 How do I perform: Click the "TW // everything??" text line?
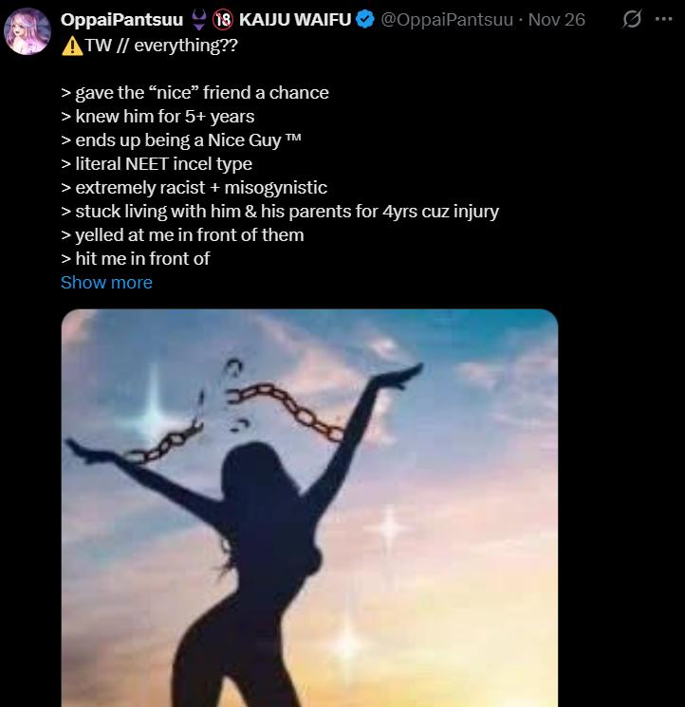[x=161, y=45]
